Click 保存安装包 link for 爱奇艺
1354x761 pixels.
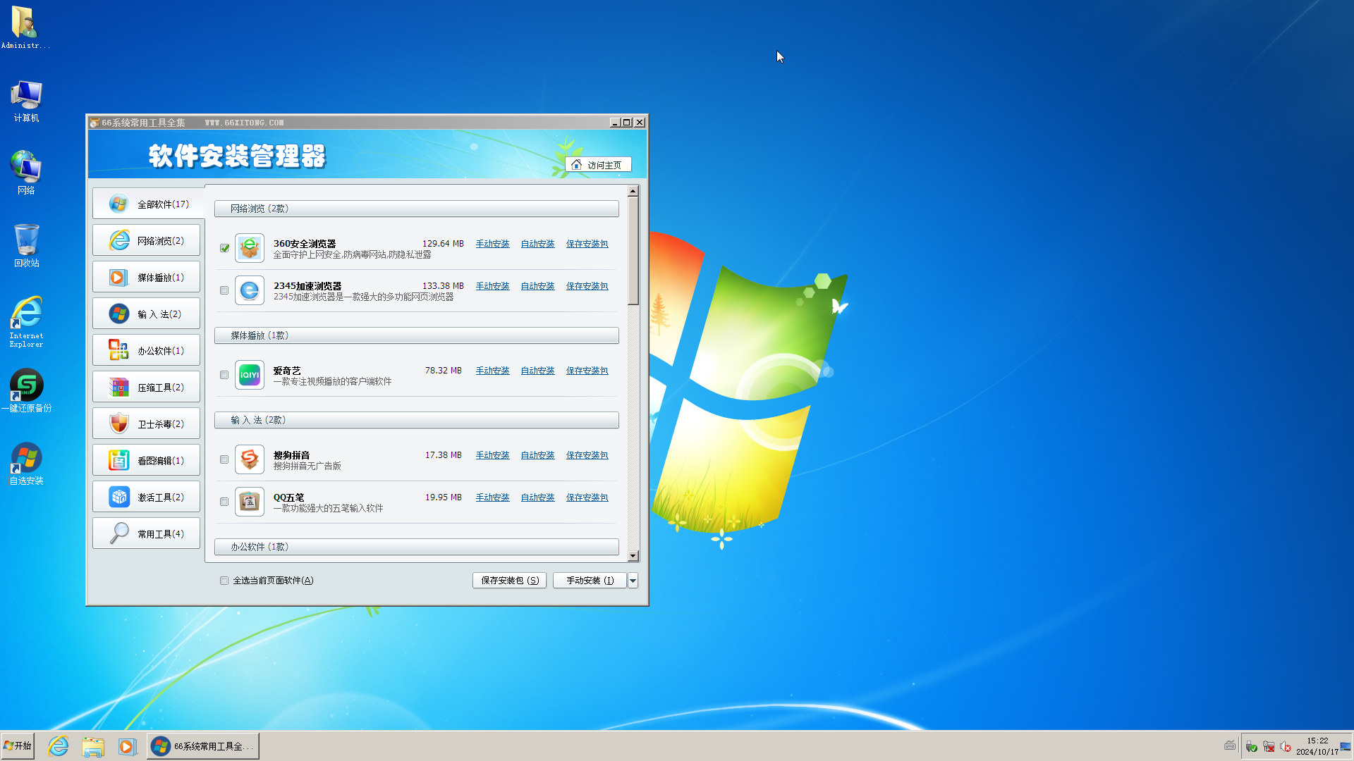[587, 371]
